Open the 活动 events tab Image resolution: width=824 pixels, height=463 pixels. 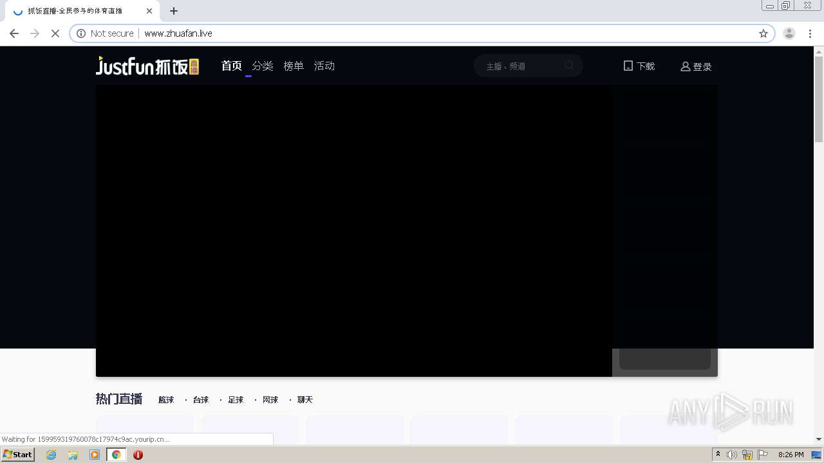tap(324, 66)
